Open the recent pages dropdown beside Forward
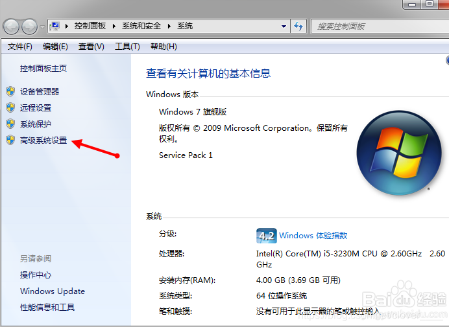This screenshot has height=327, width=449. pyautogui.click(x=42, y=27)
